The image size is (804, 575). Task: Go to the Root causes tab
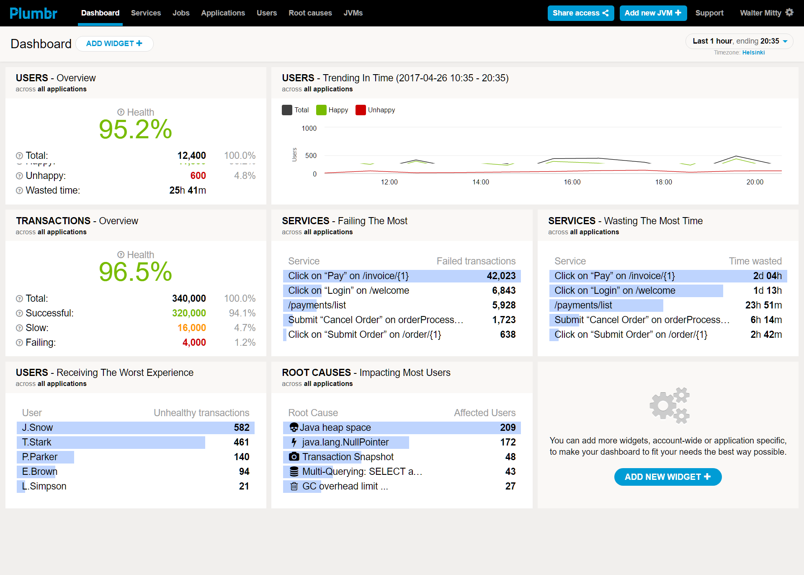[310, 13]
